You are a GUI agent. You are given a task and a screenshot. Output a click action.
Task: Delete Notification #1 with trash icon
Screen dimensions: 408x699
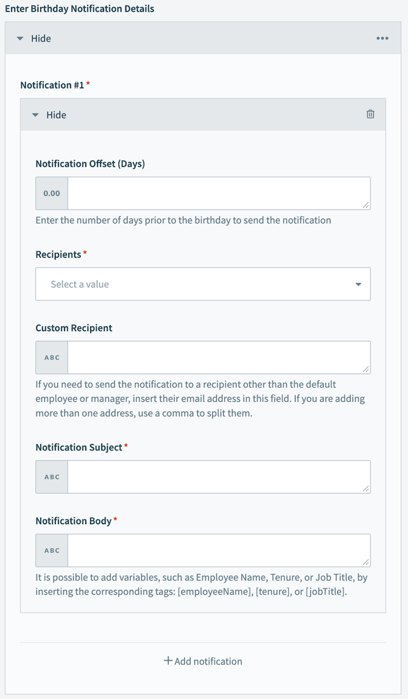(370, 114)
